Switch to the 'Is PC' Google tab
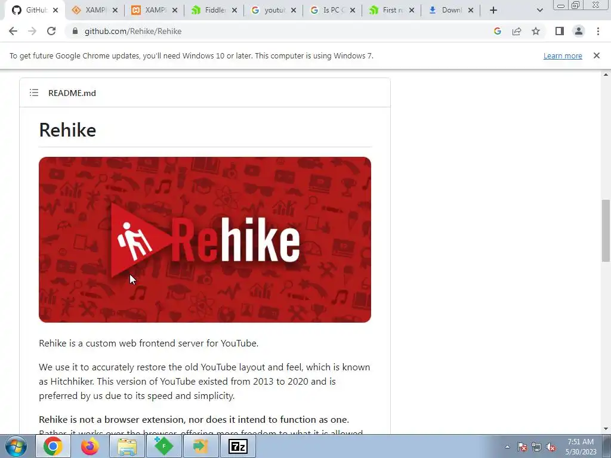This screenshot has height=458, width=611. tap(332, 10)
